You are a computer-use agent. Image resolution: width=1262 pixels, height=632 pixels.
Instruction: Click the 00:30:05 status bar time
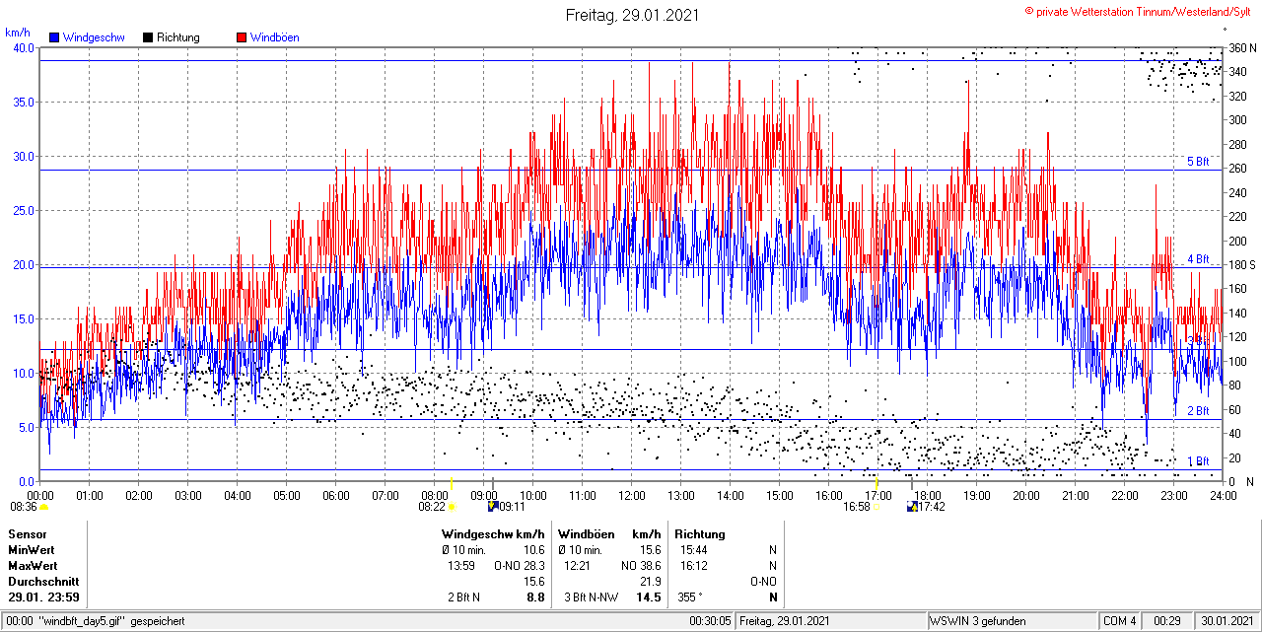tap(710, 621)
